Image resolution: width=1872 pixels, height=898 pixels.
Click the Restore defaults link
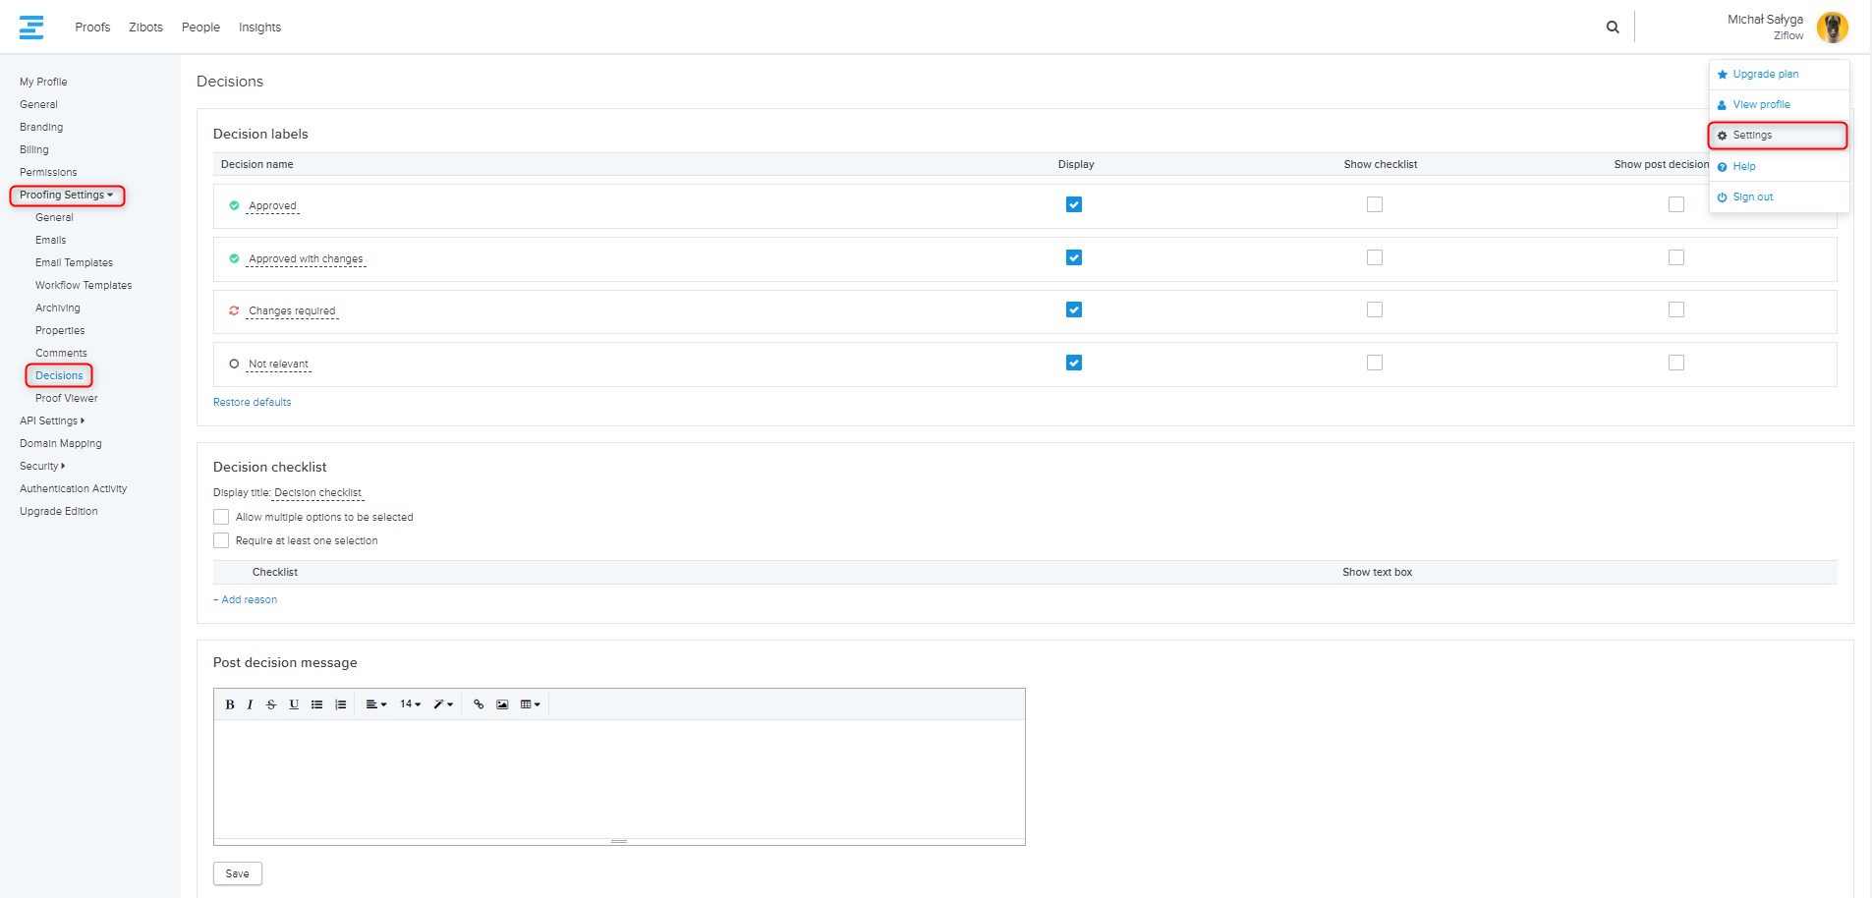point(252,402)
